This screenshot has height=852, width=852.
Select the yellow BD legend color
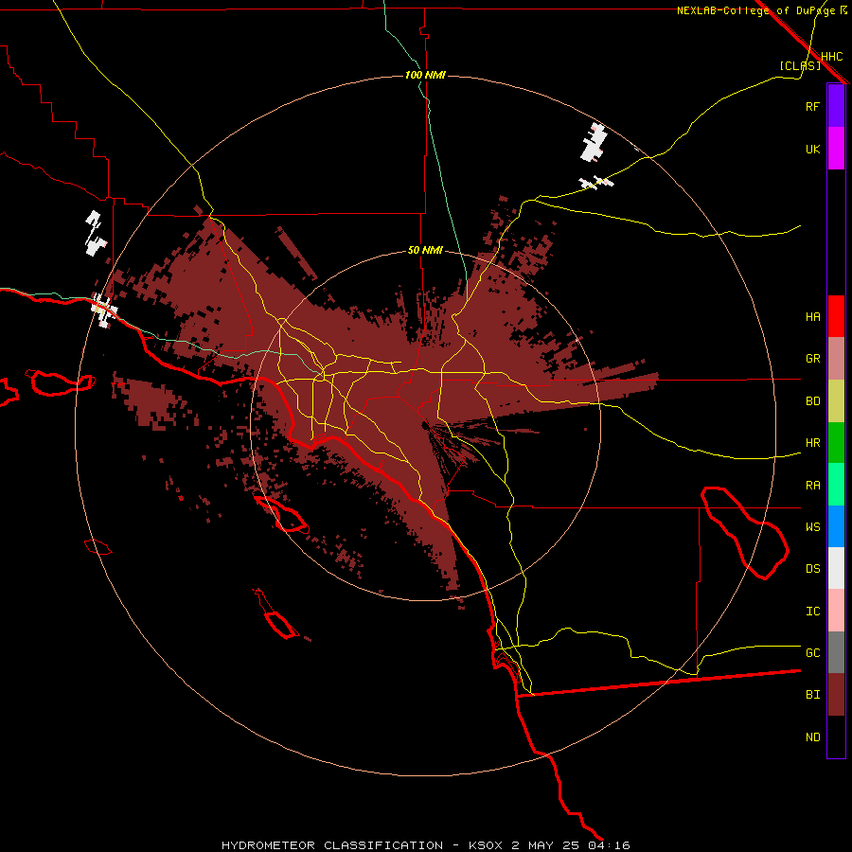coord(836,401)
